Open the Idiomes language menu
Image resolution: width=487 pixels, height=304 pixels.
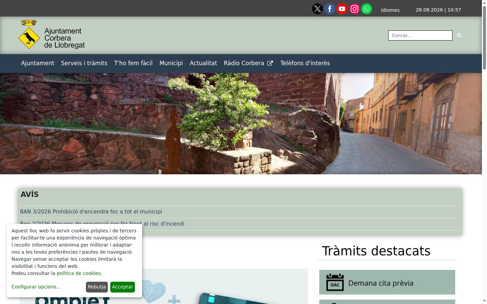[390, 10]
